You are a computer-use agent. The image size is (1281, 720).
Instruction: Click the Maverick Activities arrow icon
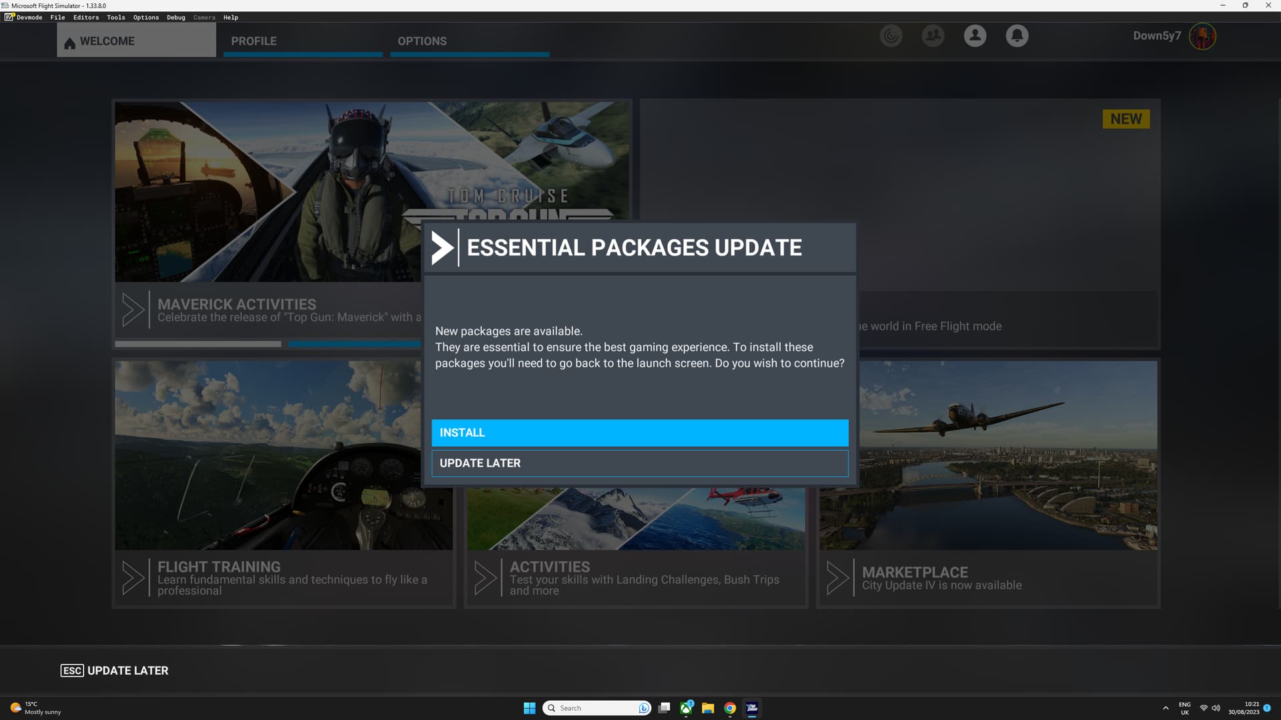[x=133, y=310]
